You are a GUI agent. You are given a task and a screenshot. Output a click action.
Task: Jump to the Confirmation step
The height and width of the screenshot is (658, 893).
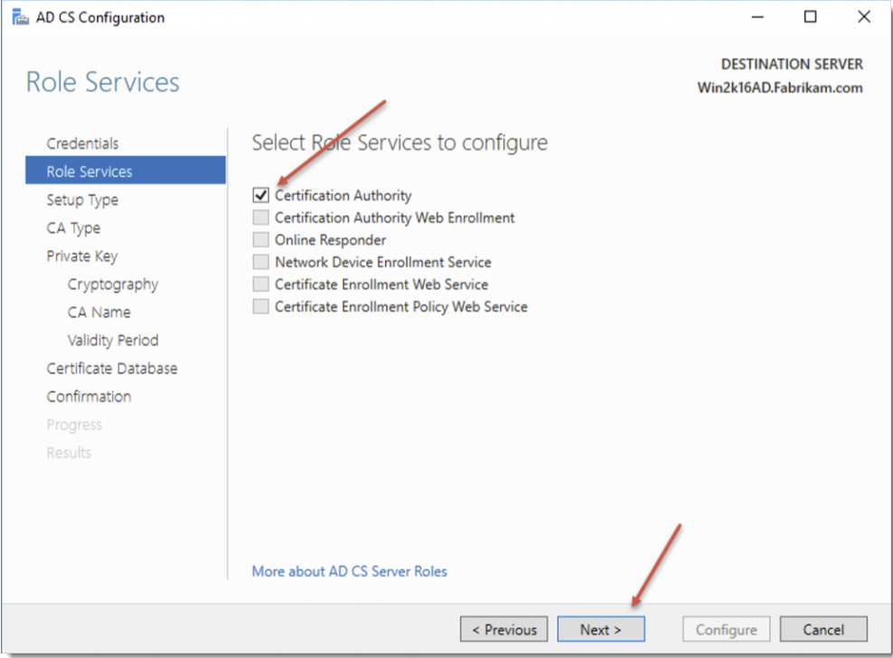(x=89, y=396)
